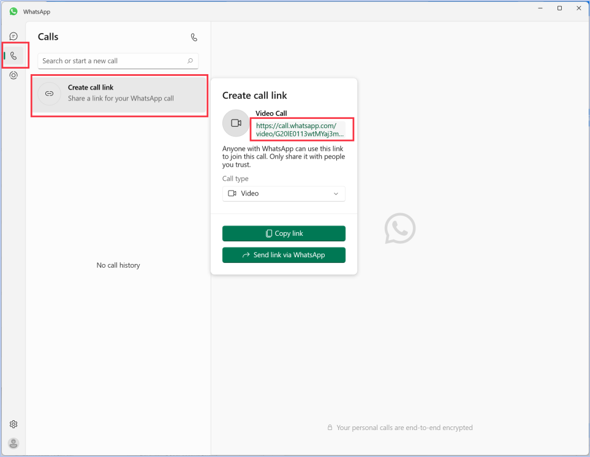Select the Calls tab icon
The image size is (590, 457).
point(13,56)
